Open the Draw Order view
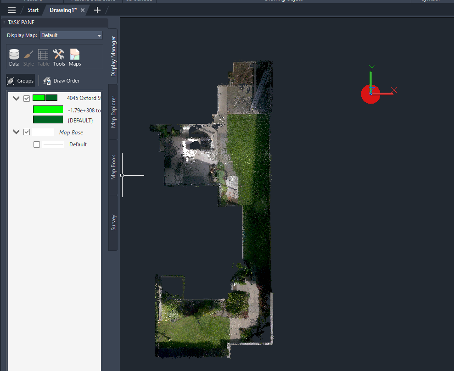Screen dimensions: 454x371 tap(61, 81)
